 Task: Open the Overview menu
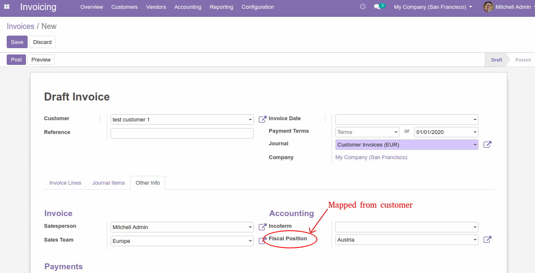click(x=92, y=7)
